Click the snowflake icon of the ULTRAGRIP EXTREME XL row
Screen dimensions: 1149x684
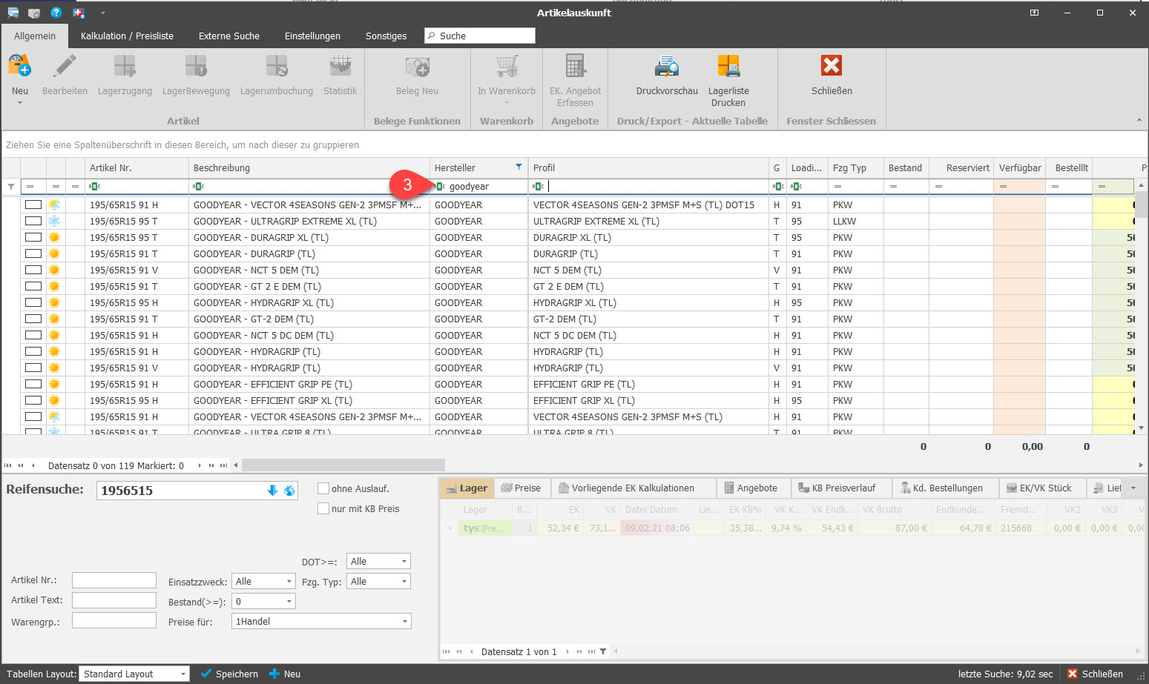[x=54, y=221]
